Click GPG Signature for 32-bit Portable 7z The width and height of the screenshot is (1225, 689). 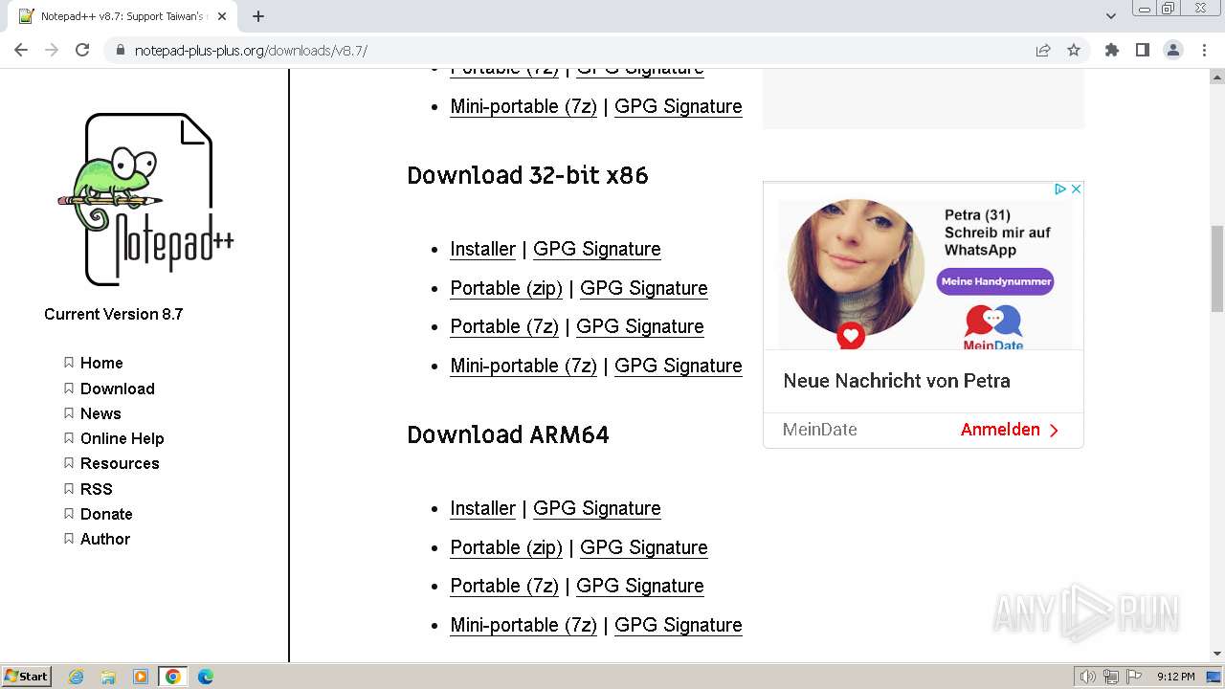click(640, 326)
